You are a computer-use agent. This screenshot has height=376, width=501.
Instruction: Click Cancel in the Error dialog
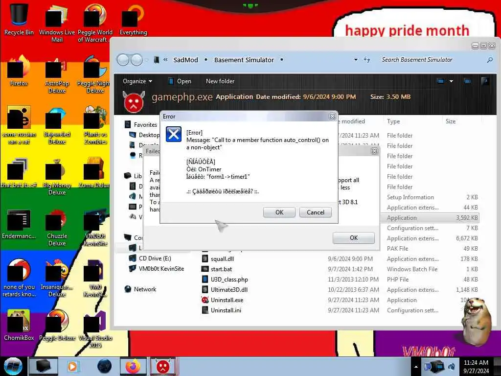point(316,212)
